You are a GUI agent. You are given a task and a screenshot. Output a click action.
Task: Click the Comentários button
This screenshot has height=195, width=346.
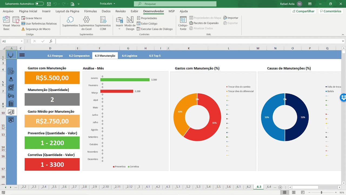pos(330,11)
